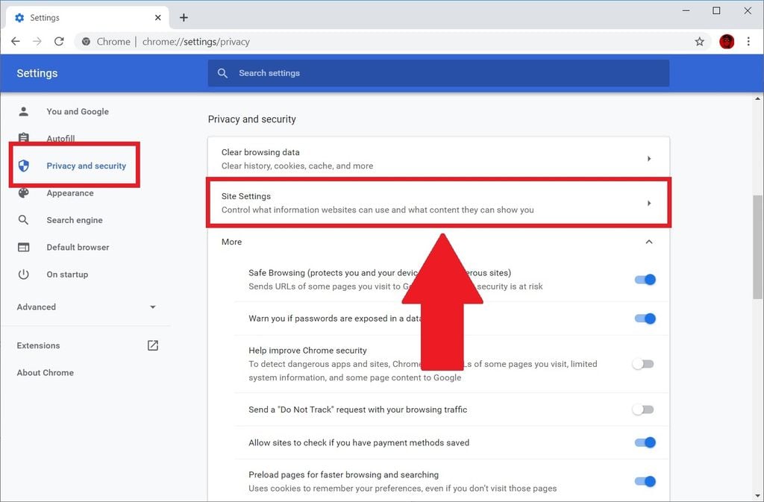Click the Settings header title
Screen dimensions: 764x502
point(37,73)
